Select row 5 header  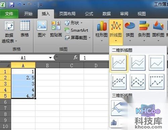(x=5, y=96)
